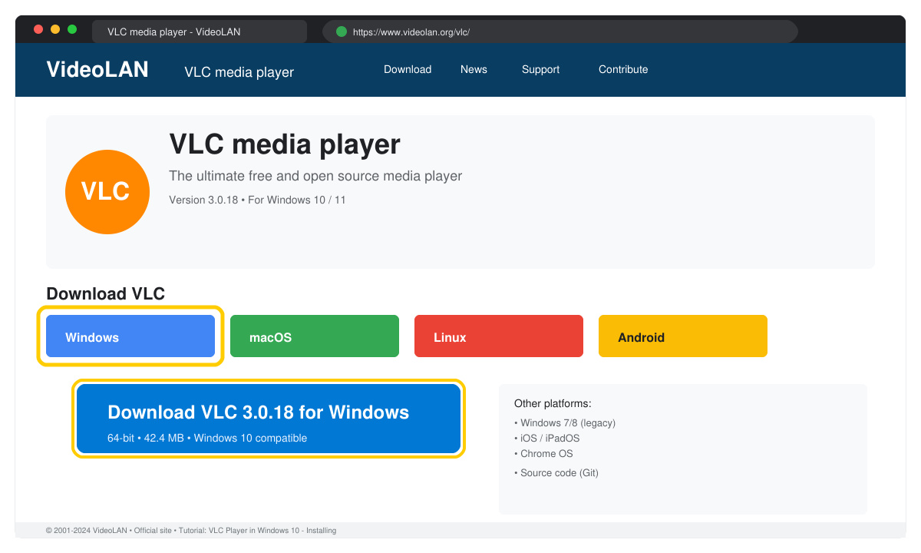Image resolution: width=921 pixels, height=553 pixels.
Task: Close the window with red button
Action: [x=38, y=29]
